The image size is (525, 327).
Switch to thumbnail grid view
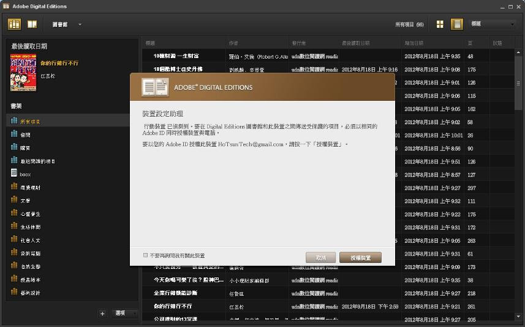(440, 24)
